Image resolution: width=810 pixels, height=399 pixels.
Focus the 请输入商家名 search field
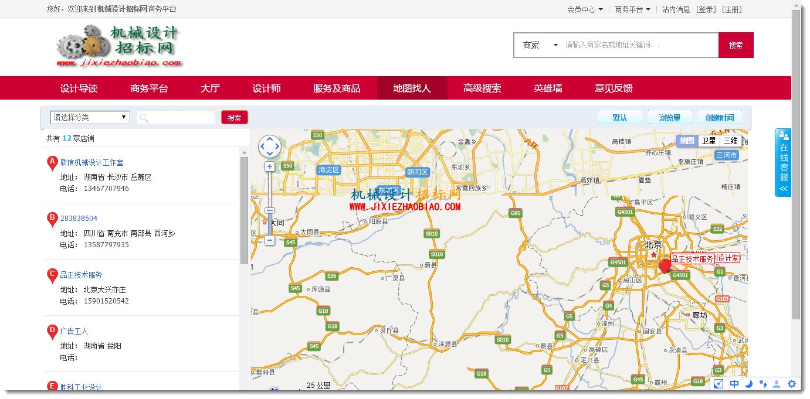point(640,45)
